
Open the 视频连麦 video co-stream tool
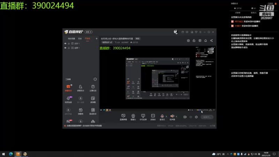(x=68, y=100)
